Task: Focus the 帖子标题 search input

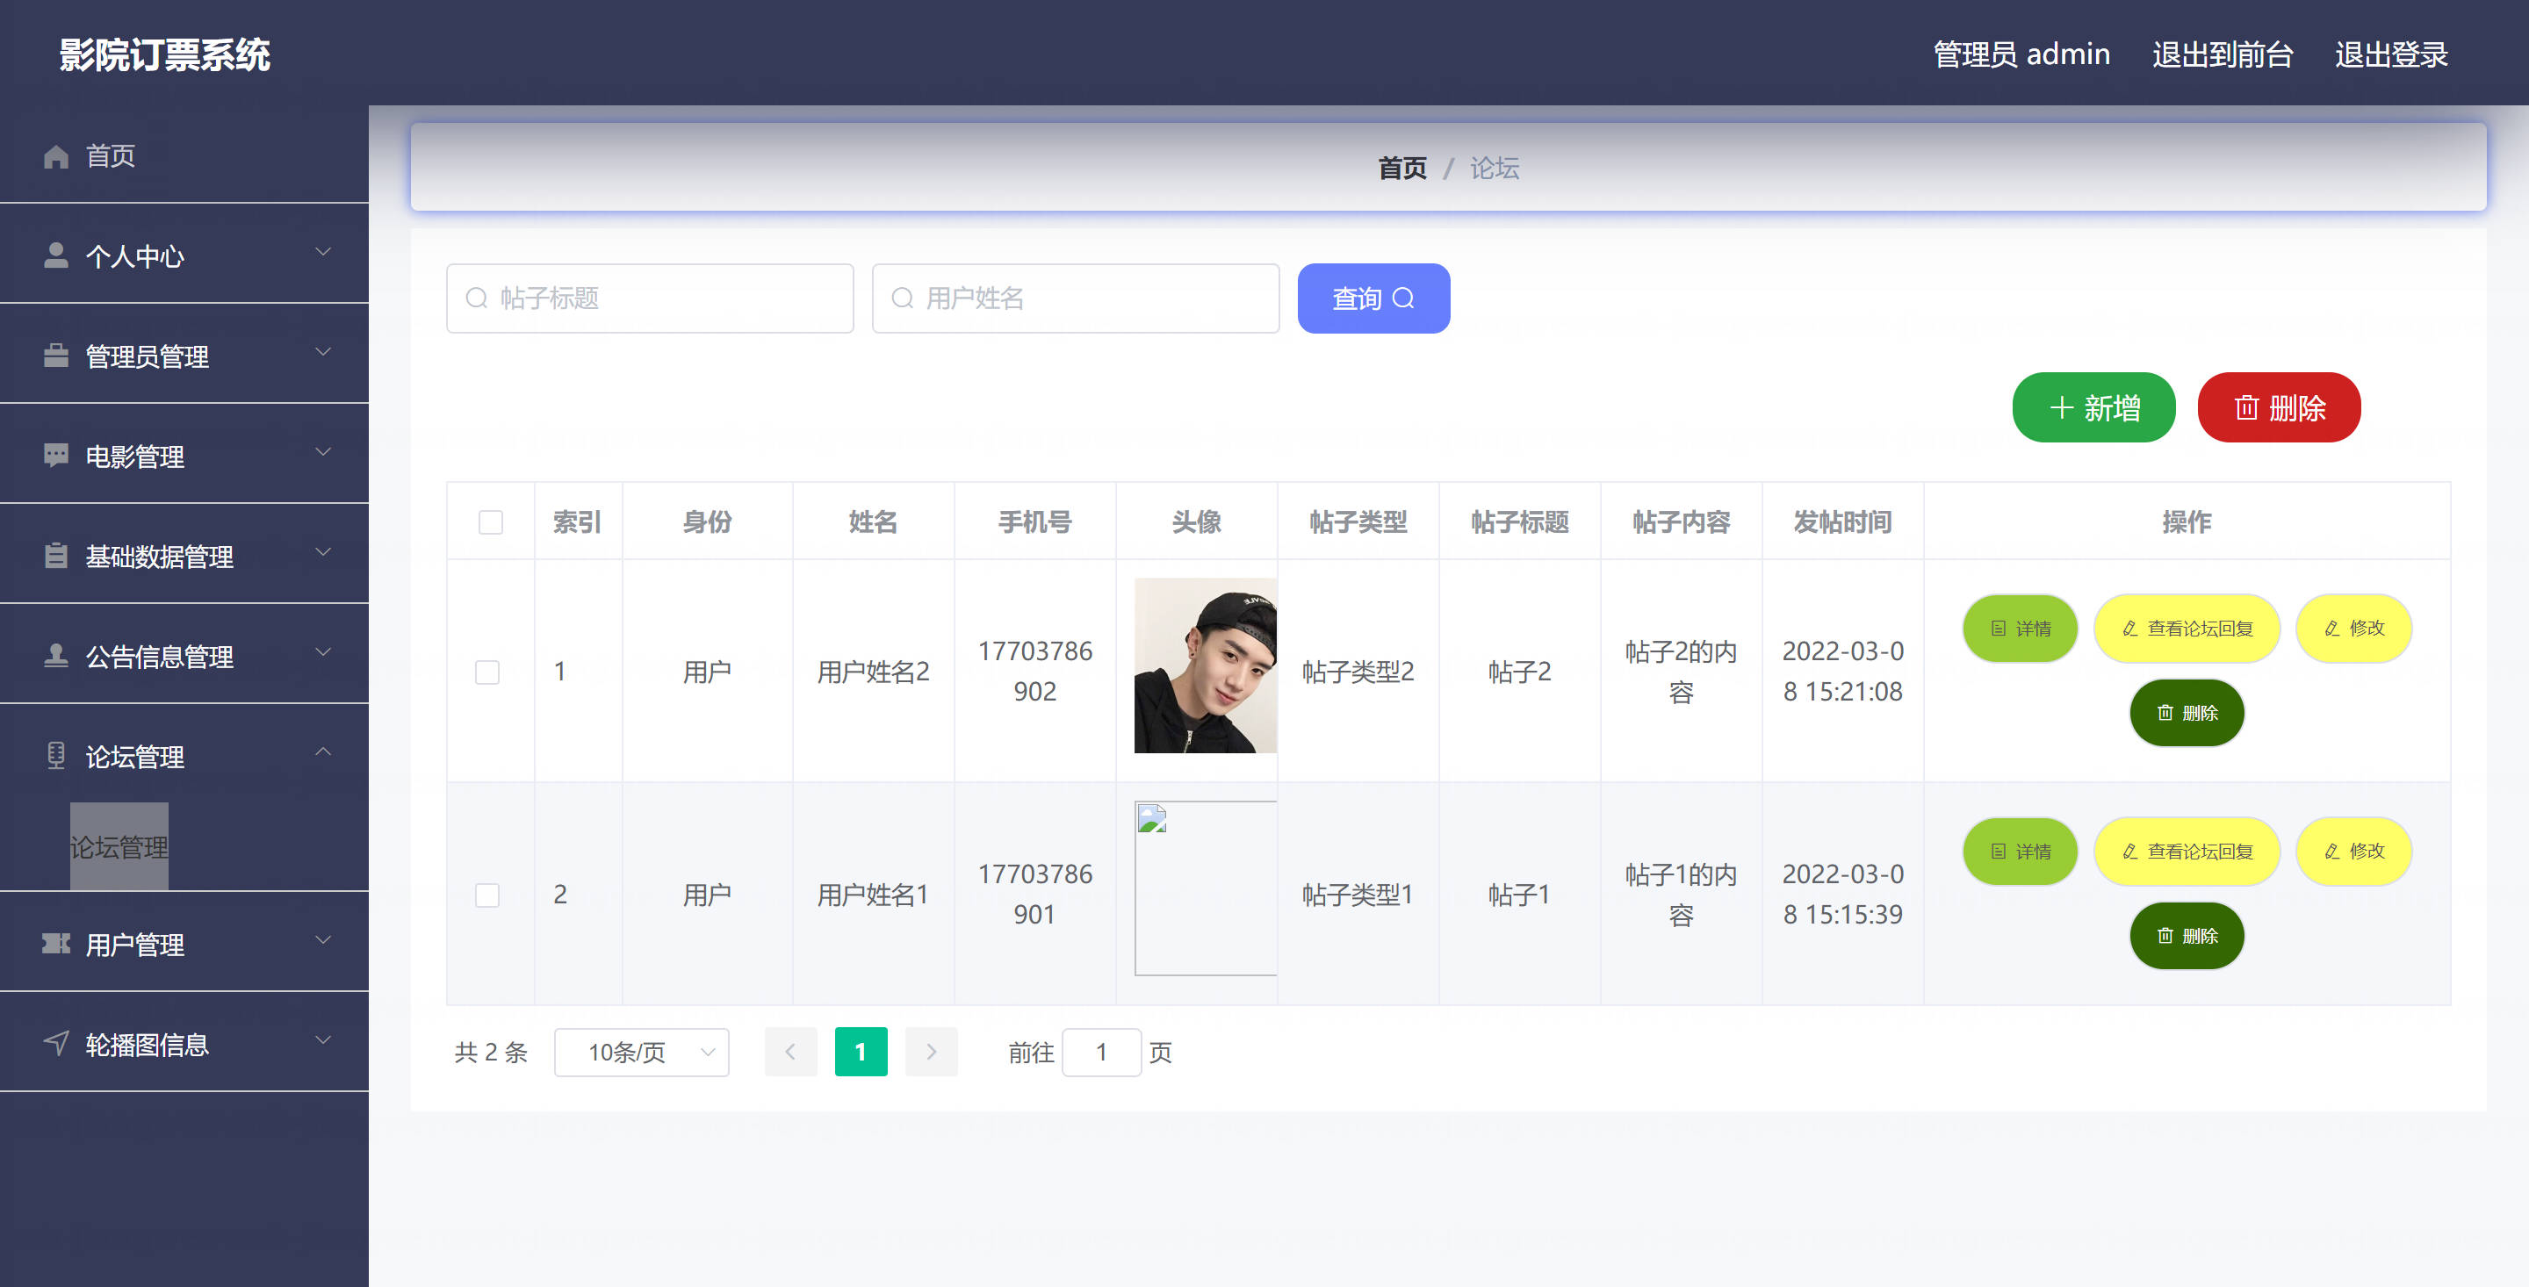Action: click(650, 298)
